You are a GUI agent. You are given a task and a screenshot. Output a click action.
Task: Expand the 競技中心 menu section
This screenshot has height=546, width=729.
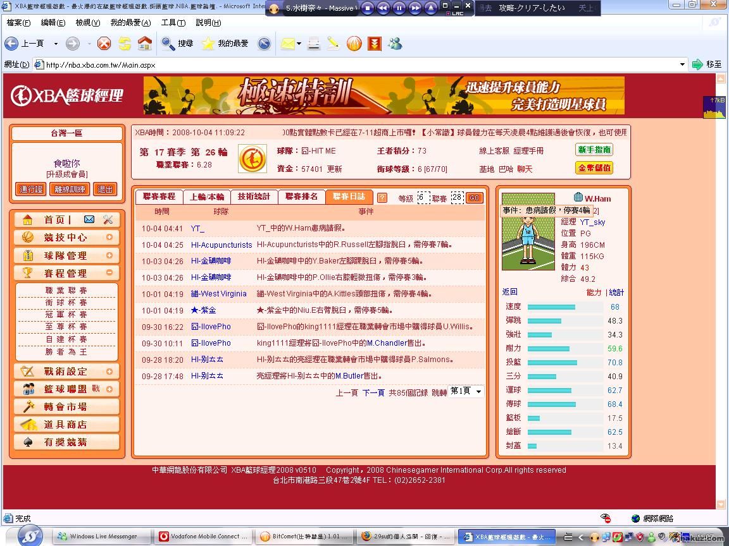(x=109, y=238)
